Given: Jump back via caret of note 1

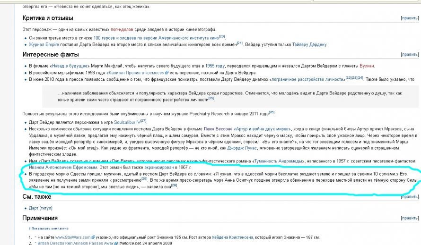Looking at the screenshot, I should (x=35, y=237).
